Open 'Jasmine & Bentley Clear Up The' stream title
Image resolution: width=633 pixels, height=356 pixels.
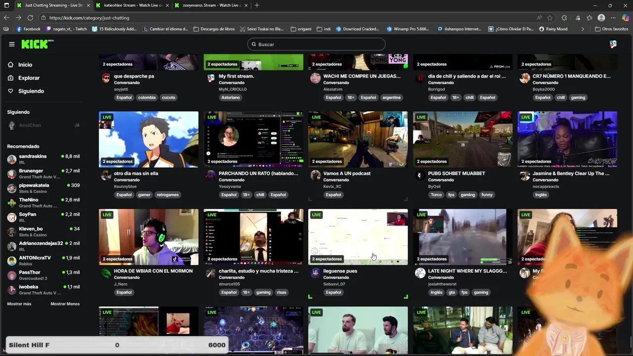click(x=571, y=174)
